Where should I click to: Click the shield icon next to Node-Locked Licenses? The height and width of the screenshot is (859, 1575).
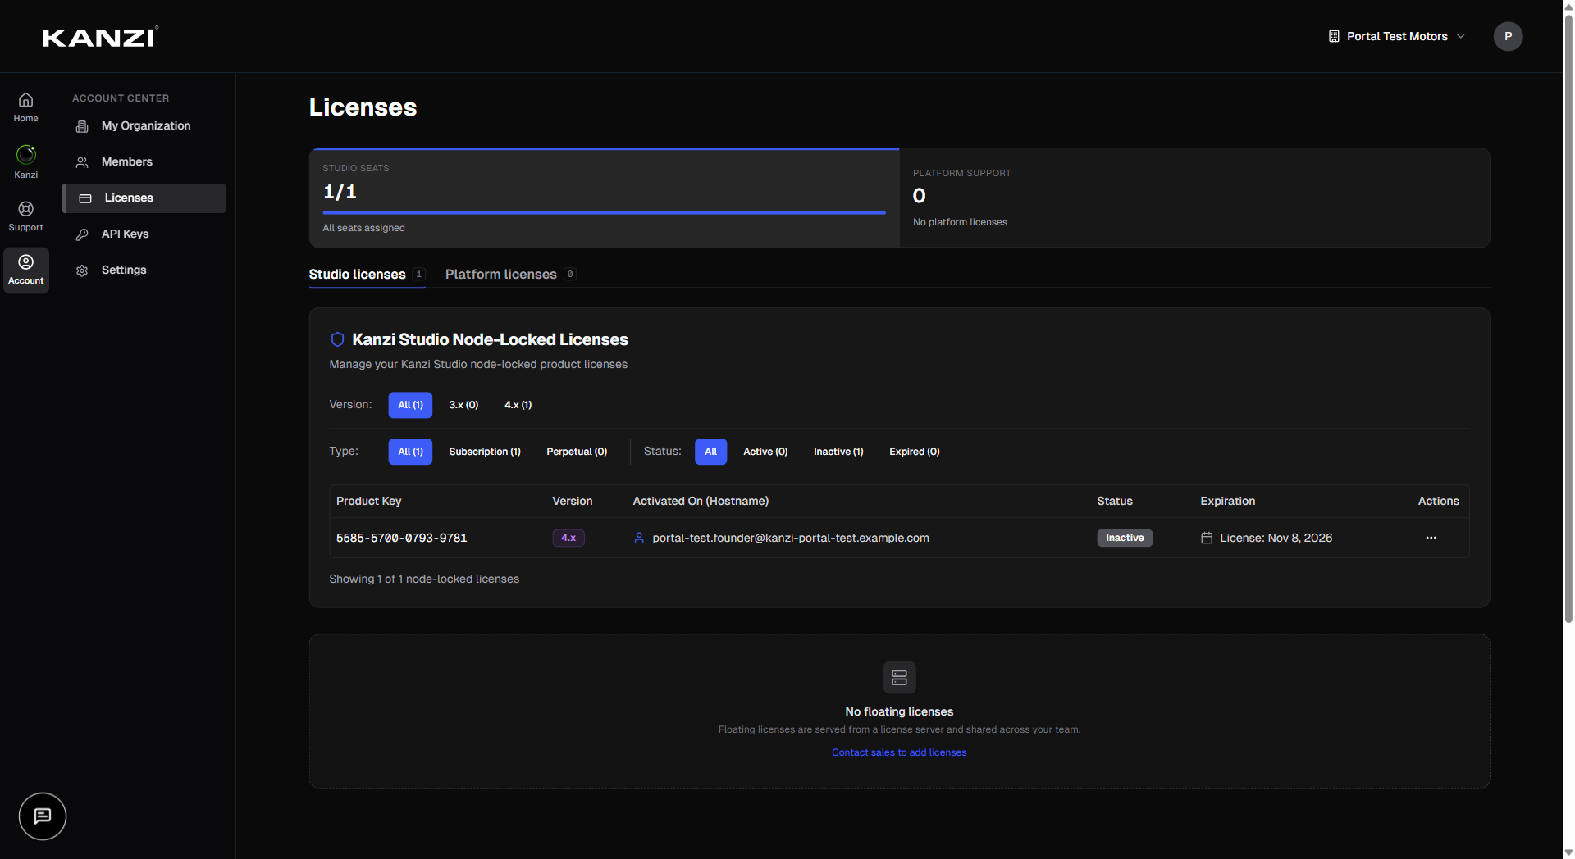(x=337, y=339)
